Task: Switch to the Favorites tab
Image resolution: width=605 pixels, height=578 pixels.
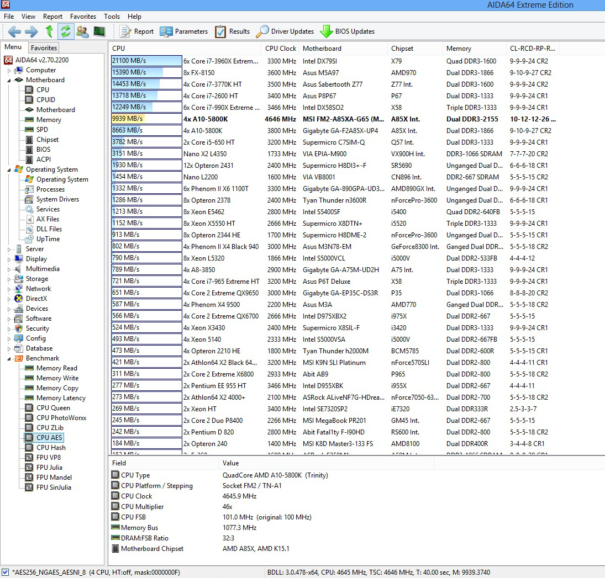Action: [x=44, y=48]
